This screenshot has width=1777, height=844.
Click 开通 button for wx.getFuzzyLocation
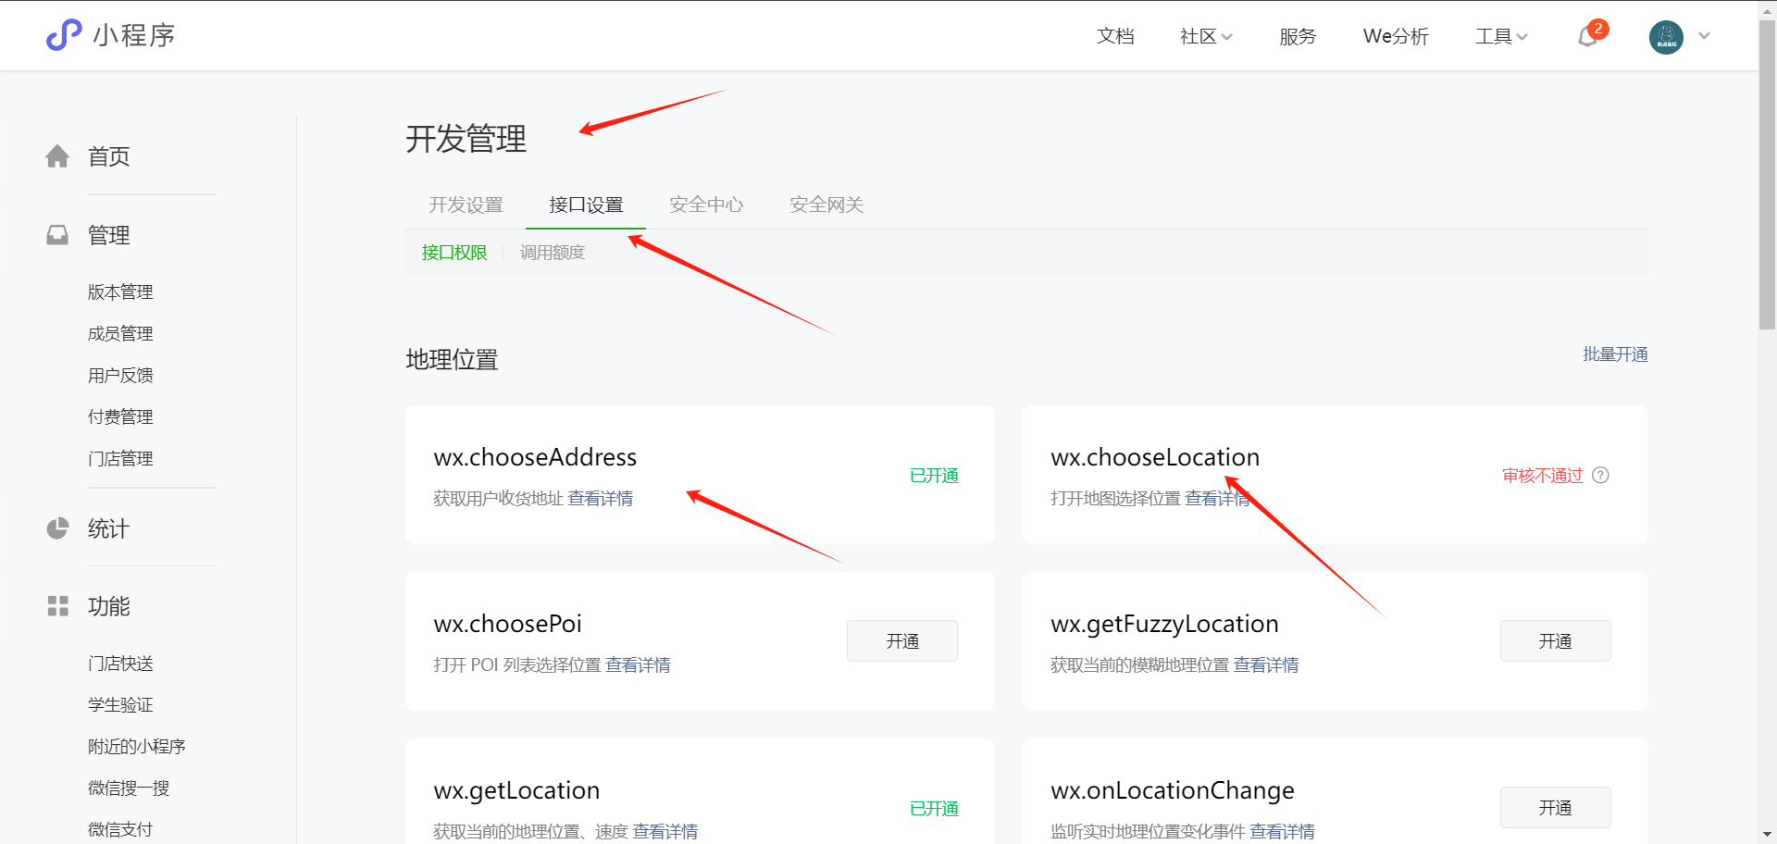(1555, 641)
